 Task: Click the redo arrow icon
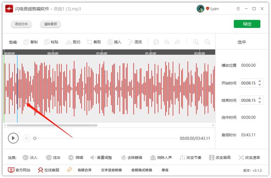point(177,42)
